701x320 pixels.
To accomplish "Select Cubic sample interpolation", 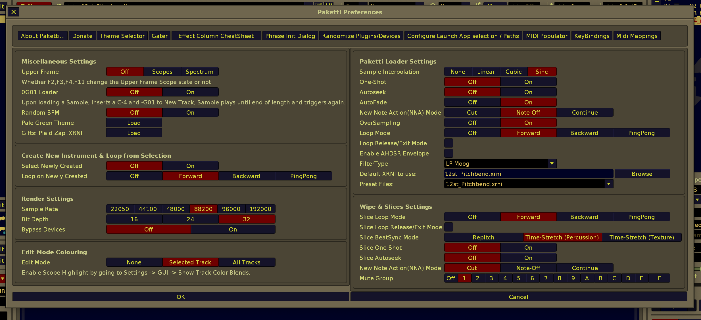I will point(514,71).
